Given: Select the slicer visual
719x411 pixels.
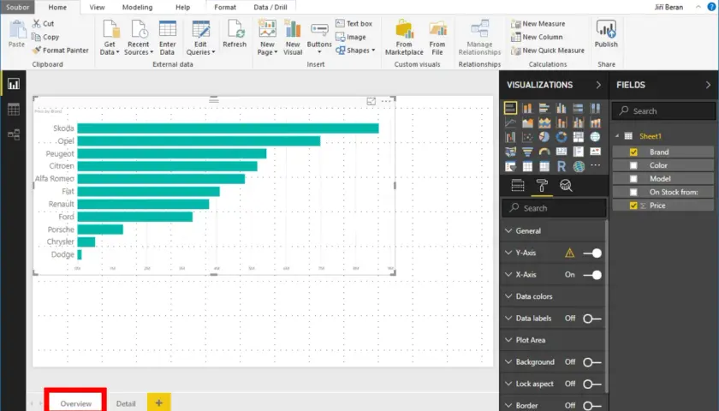Looking at the screenshot, I should [x=510, y=166].
